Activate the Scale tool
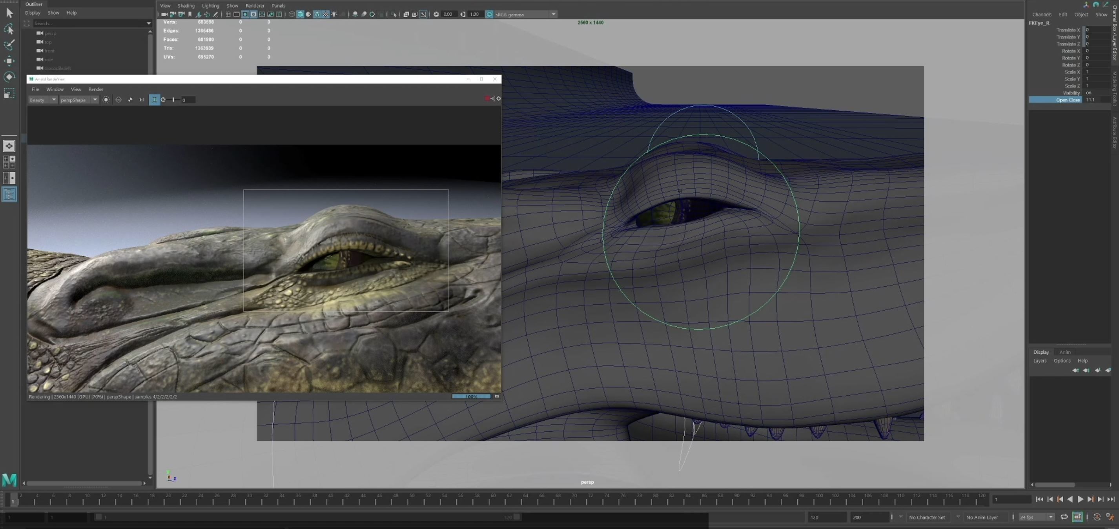 [9, 93]
